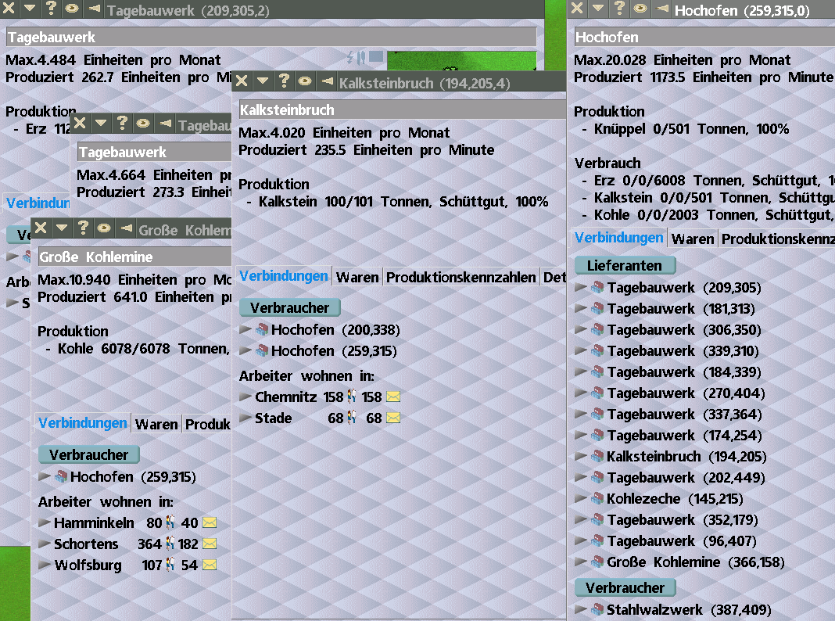
Task: Click the mail icon next to Chemnitz
Action: click(393, 397)
